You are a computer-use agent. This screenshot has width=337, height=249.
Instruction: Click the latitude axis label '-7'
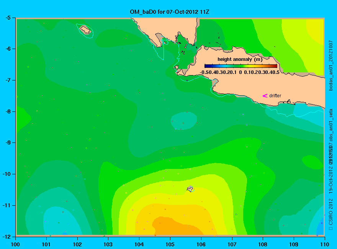pyautogui.click(x=8, y=80)
